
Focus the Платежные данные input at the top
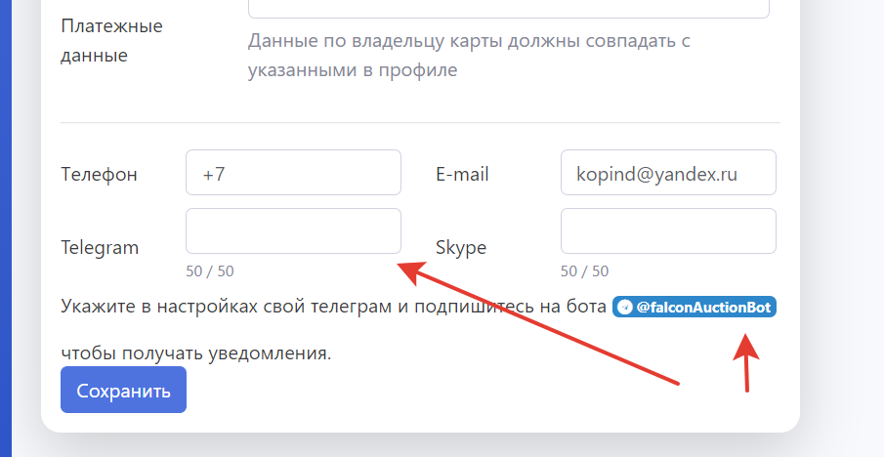coord(508,8)
